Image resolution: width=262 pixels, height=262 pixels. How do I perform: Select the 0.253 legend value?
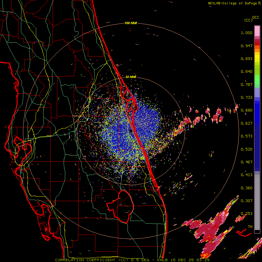coord(247,214)
